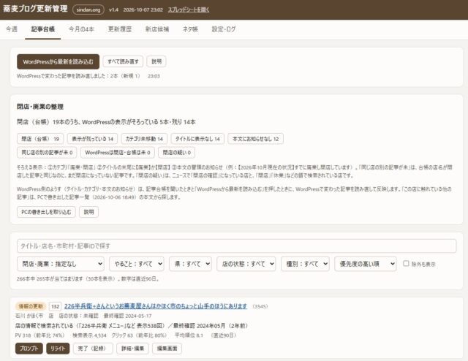The height and width of the screenshot is (361, 468).
Task: Click the リライト button
Action: tap(58, 349)
